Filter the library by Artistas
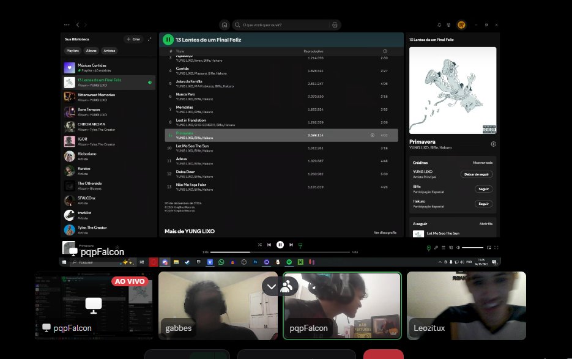The image size is (572, 359). [109, 51]
